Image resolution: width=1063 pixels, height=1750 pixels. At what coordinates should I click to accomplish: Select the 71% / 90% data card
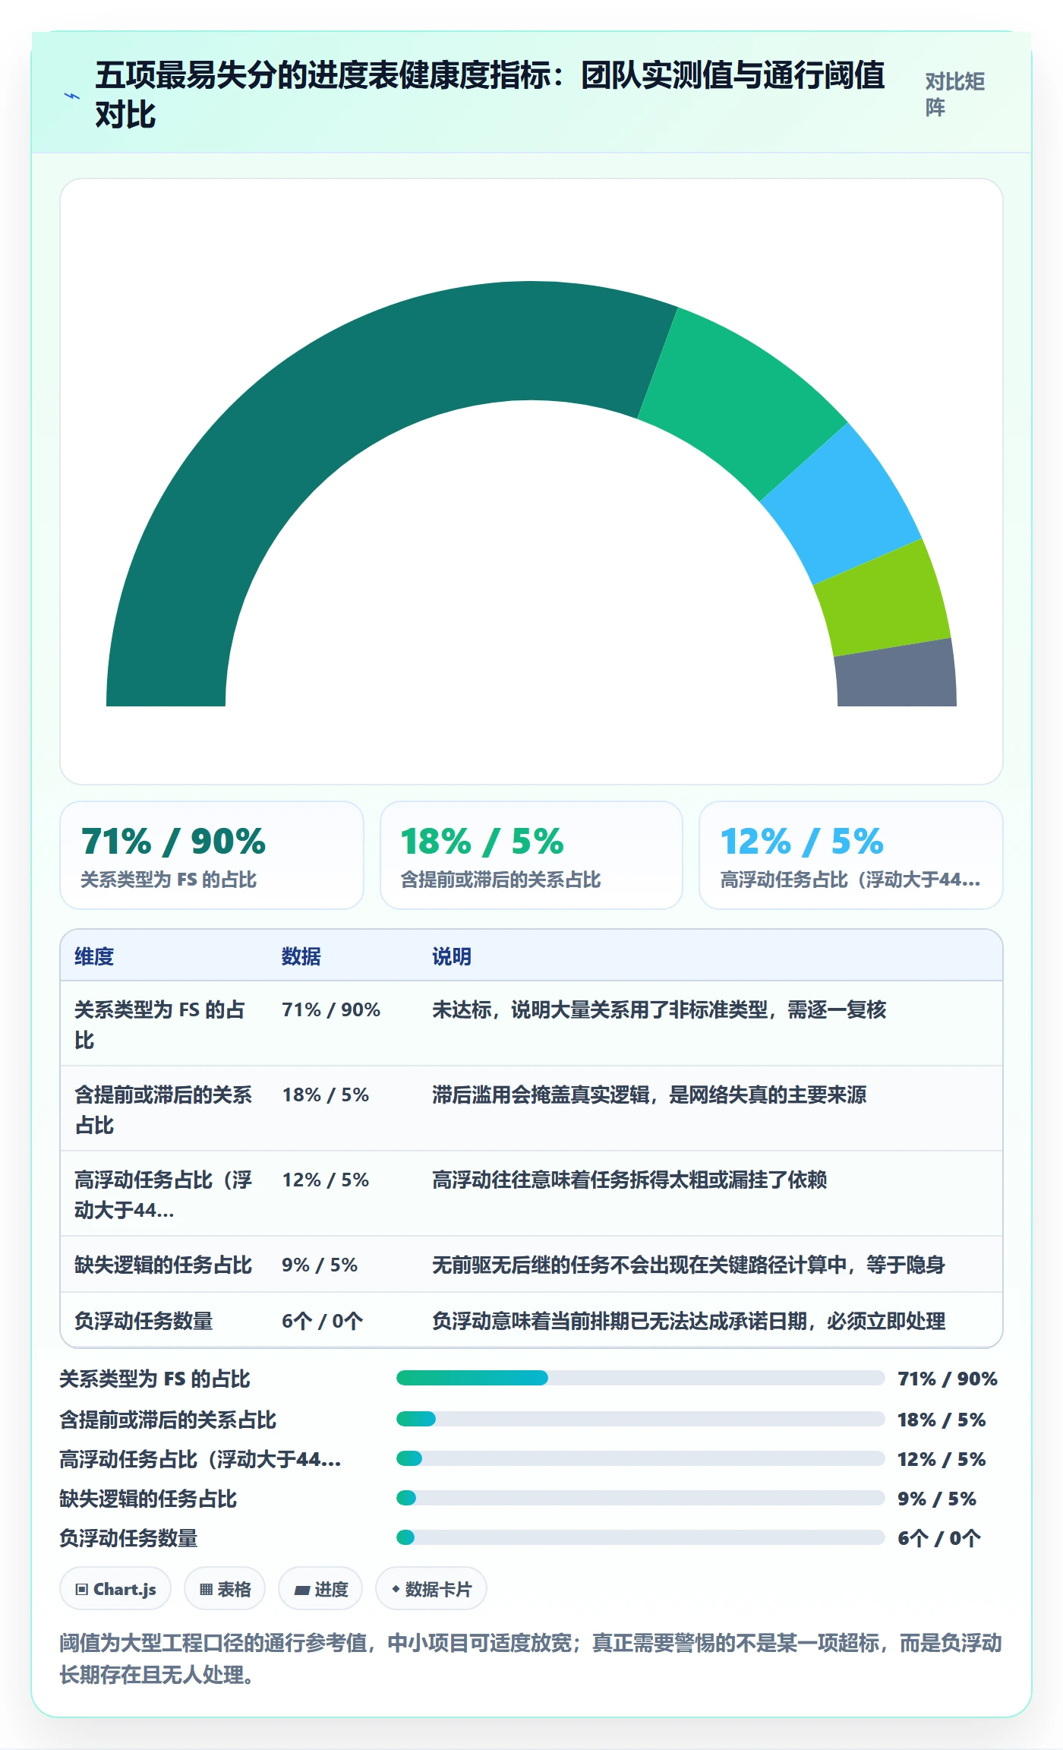(x=212, y=855)
